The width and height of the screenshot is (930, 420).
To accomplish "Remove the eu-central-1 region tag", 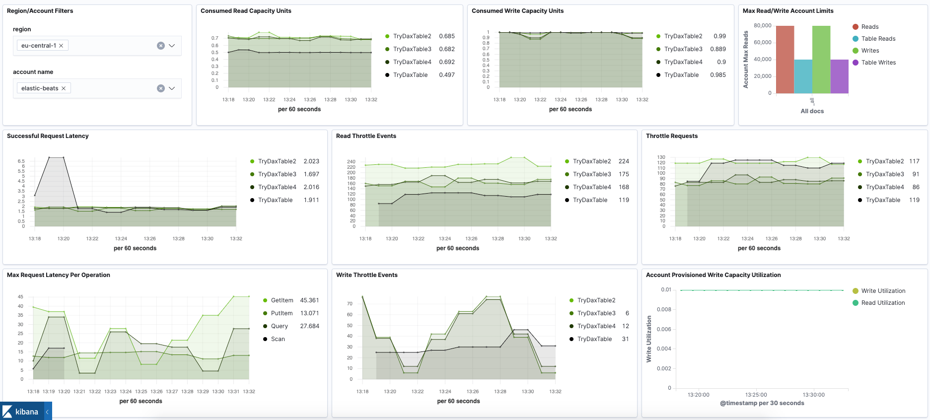I will coord(61,46).
